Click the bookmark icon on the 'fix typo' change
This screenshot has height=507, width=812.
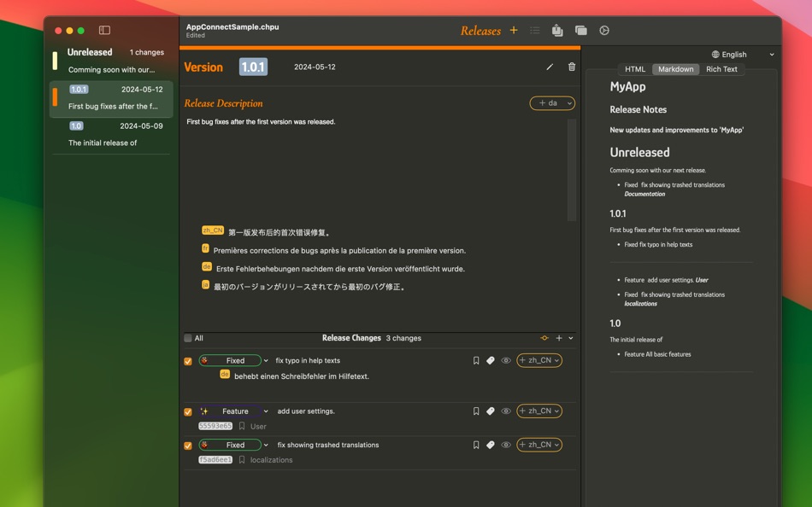point(476,360)
